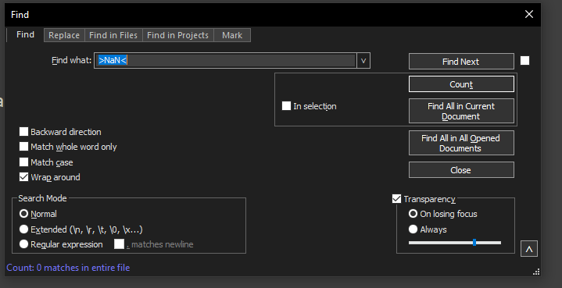The image size is (562, 288).
Task: Click the Count button
Action: [x=461, y=84]
